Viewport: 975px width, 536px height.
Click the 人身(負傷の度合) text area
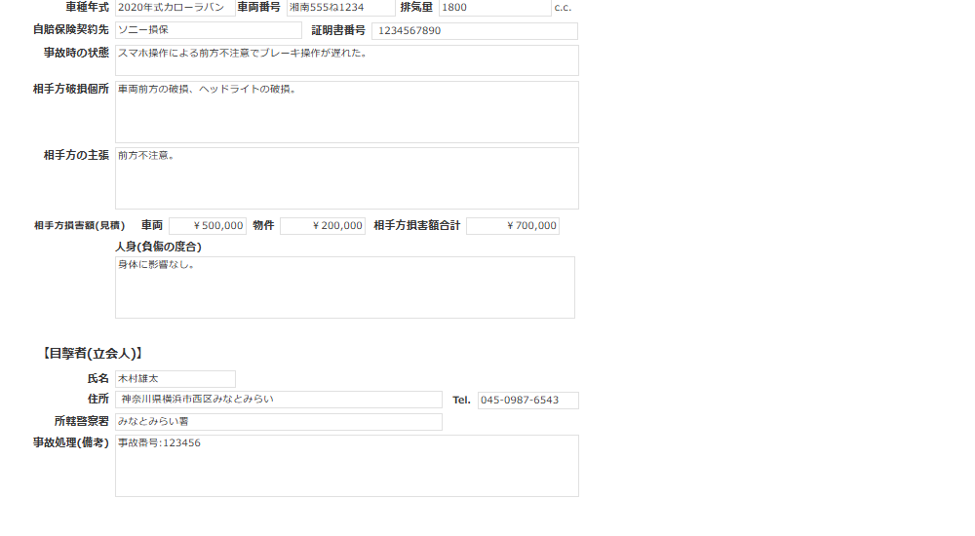[x=344, y=287]
